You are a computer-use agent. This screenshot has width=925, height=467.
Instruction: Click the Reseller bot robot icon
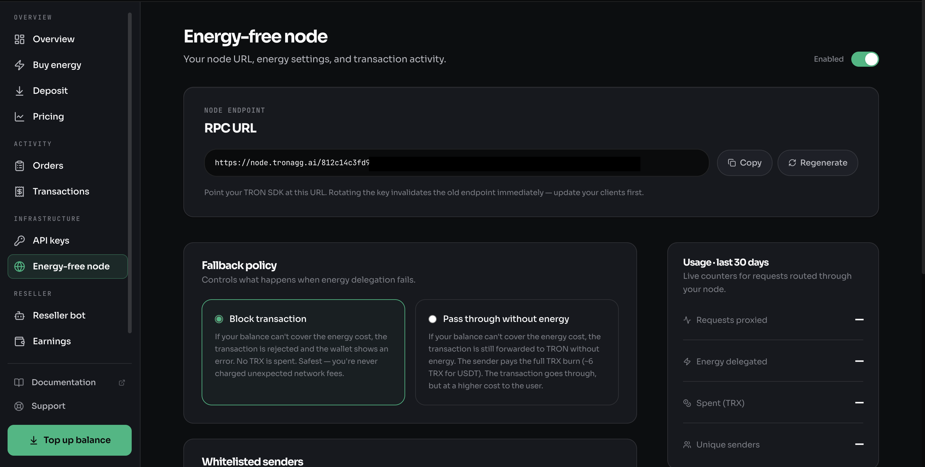[20, 315]
